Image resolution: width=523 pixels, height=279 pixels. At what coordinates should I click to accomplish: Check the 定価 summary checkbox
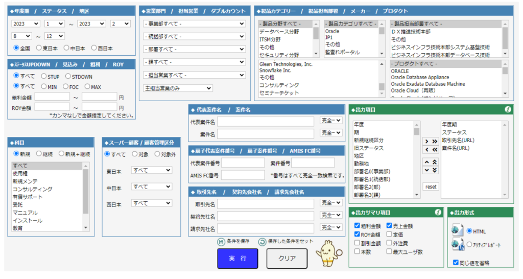389,235
